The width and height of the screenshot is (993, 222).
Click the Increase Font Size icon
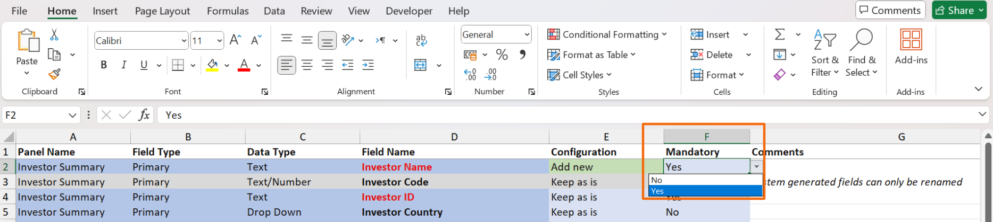235,40
